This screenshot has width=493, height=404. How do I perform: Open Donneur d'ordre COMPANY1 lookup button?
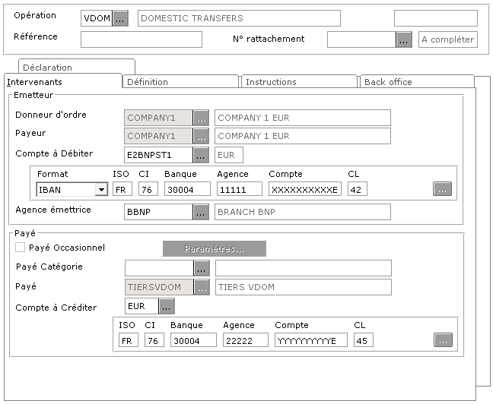pos(201,118)
